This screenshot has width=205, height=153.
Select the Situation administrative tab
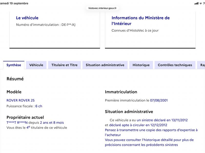(x=105, y=65)
